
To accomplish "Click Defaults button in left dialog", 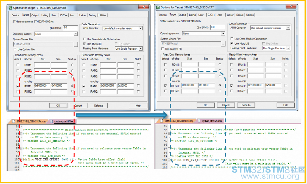I will [98, 106].
